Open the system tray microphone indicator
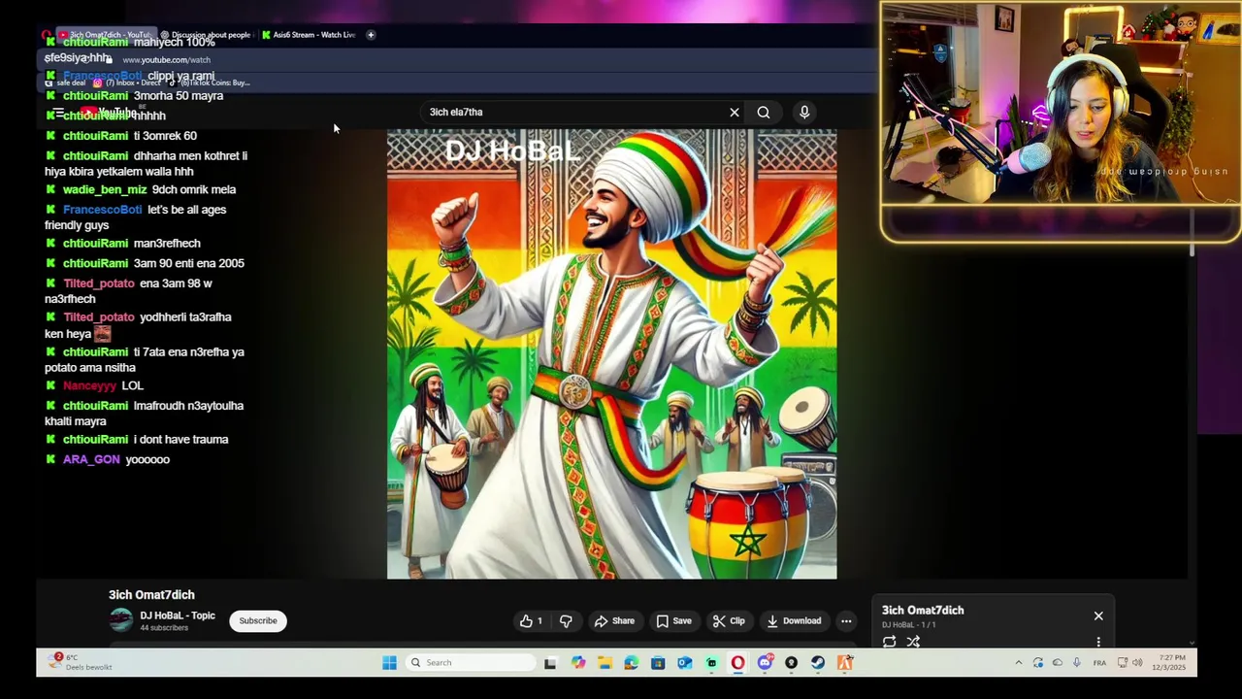The width and height of the screenshot is (1242, 699). pos(1076,663)
